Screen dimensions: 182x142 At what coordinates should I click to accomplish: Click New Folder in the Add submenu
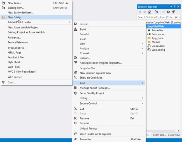(x=37, y=17)
